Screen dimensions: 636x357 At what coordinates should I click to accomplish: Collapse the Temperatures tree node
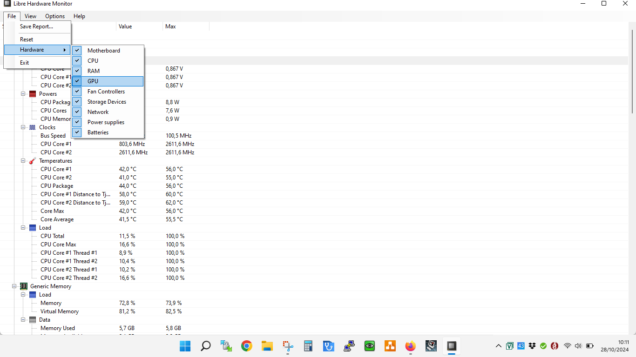[x=23, y=161]
